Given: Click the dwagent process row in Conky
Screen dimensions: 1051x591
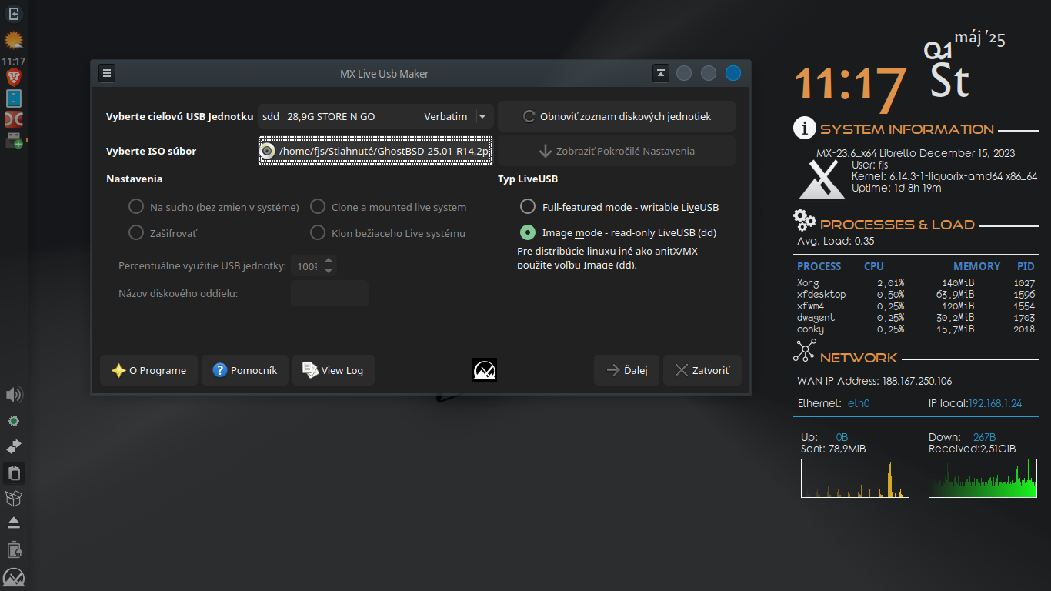Looking at the screenshot, I should (x=916, y=317).
